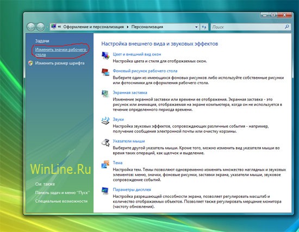Open the sounds icon with music notes
The image size is (299, 232).
tap(105, 121)
